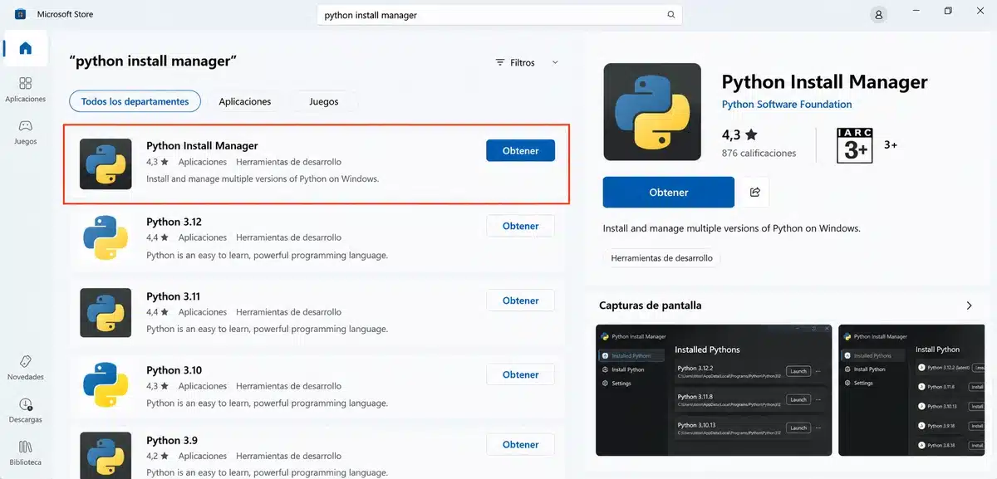
Task: Click the Python 3.9 result title
Action: (171, 440)
